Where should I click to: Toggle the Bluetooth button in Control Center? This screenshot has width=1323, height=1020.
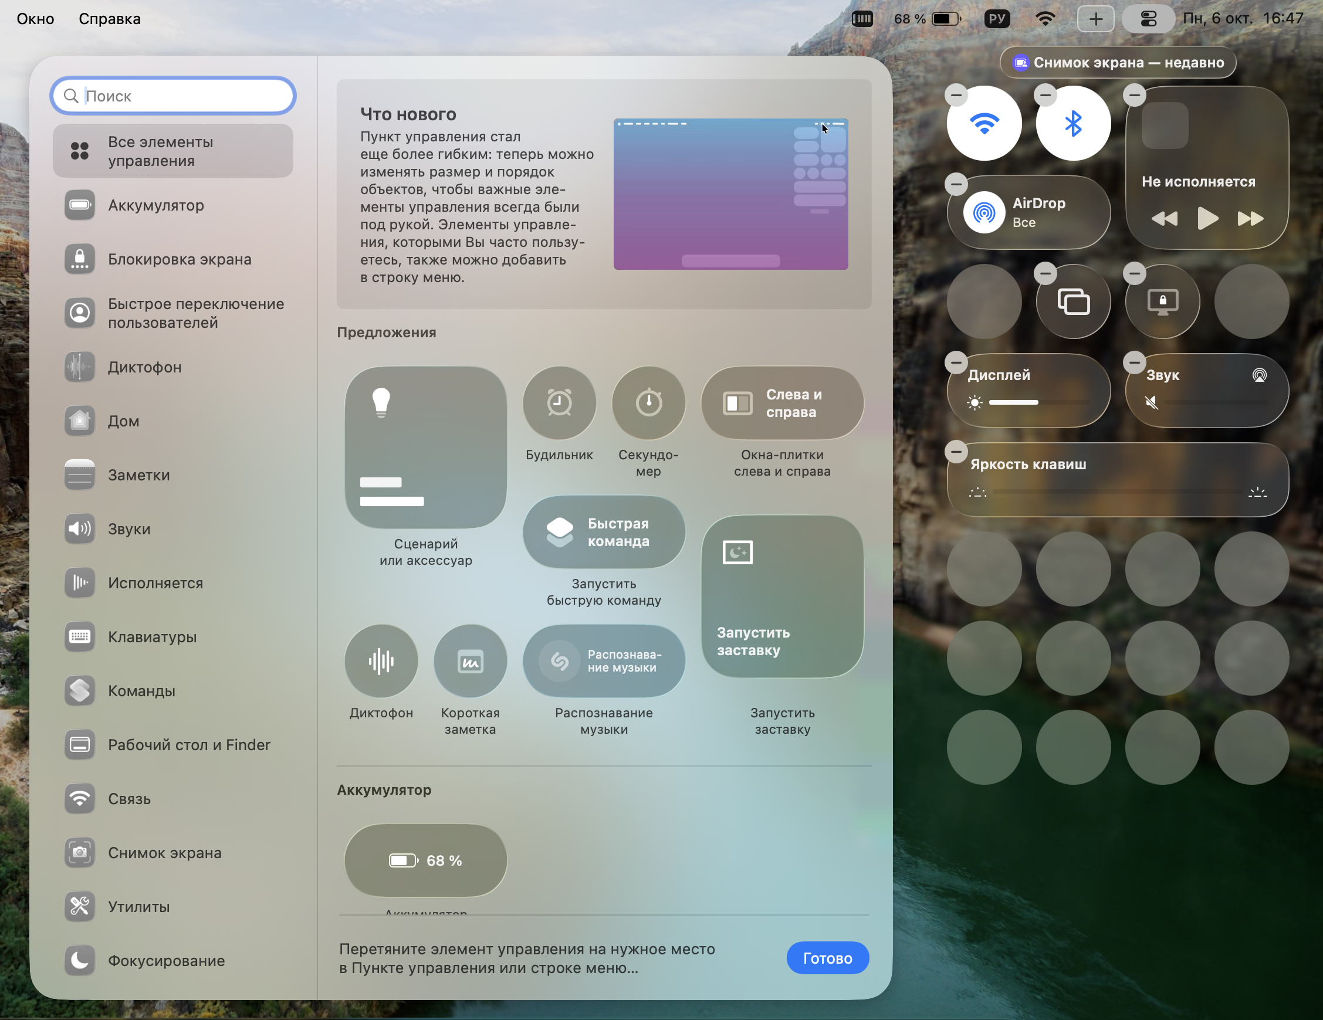click(1073, 124)
